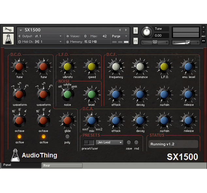Open the Jen Lead preset dropdown
Screen dimensions: 207x193
pyautogui.click(x=110, y=142)
